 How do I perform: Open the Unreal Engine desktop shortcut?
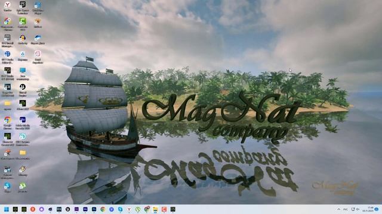point(23,90)
